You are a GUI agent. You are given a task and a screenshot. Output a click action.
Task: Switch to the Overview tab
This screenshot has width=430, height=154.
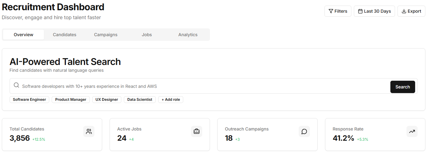tap(24, 35)
